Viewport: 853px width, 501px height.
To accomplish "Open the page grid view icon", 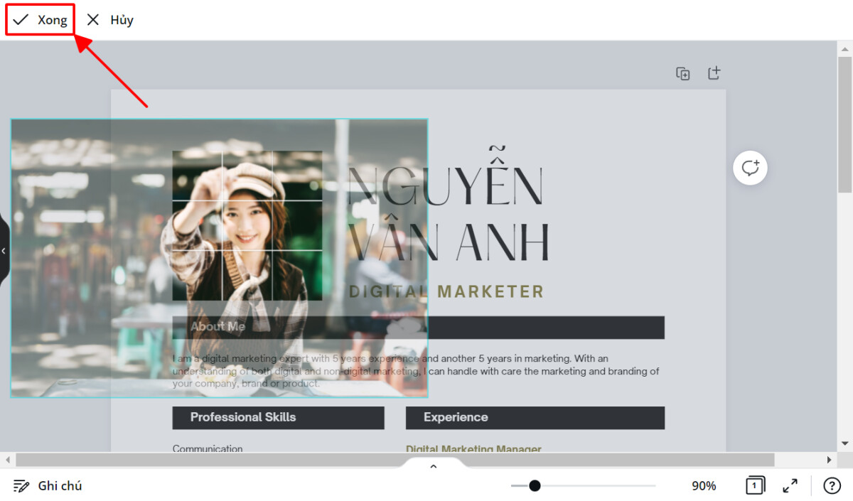I will (x=755, y=485).
